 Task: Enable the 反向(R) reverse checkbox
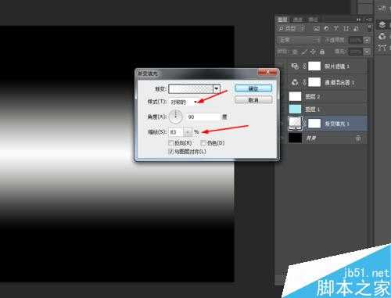pos(171,142)
